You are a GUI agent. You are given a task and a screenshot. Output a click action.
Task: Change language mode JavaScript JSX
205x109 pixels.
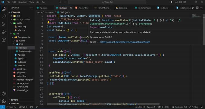[x=179, y=107]
